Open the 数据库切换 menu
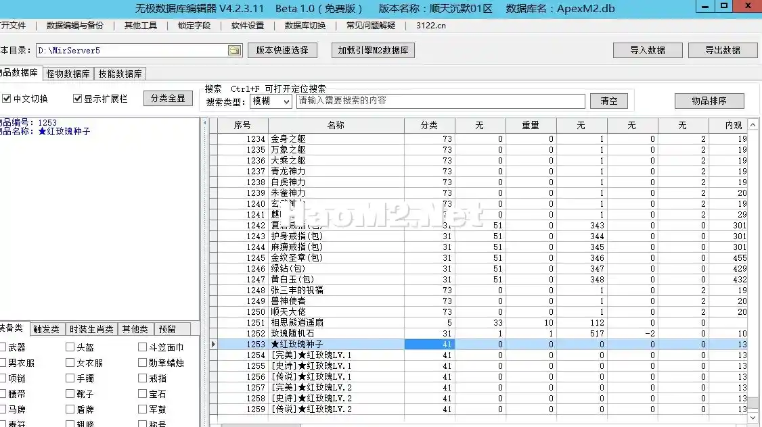The height and width of the screenshot is (427, 762). 305,25
